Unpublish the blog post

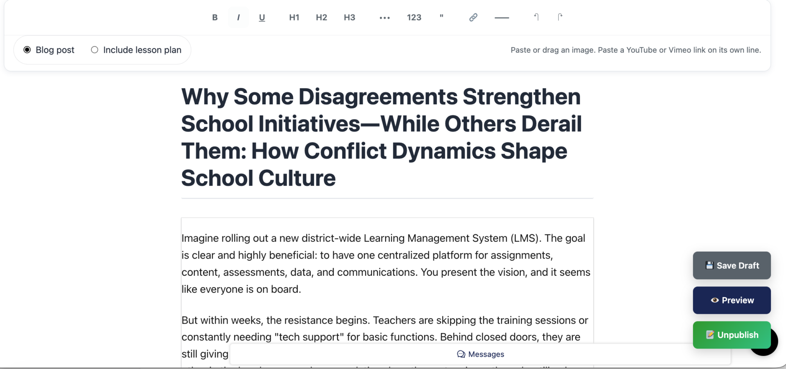tap(732, 335)
